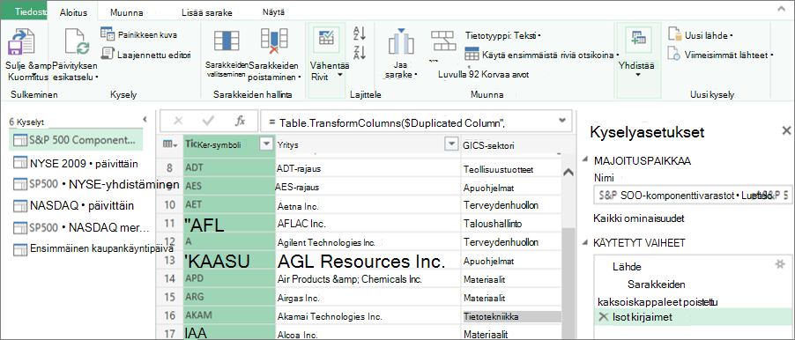Click the Vähentää Rivit icon

click(326, 39)
